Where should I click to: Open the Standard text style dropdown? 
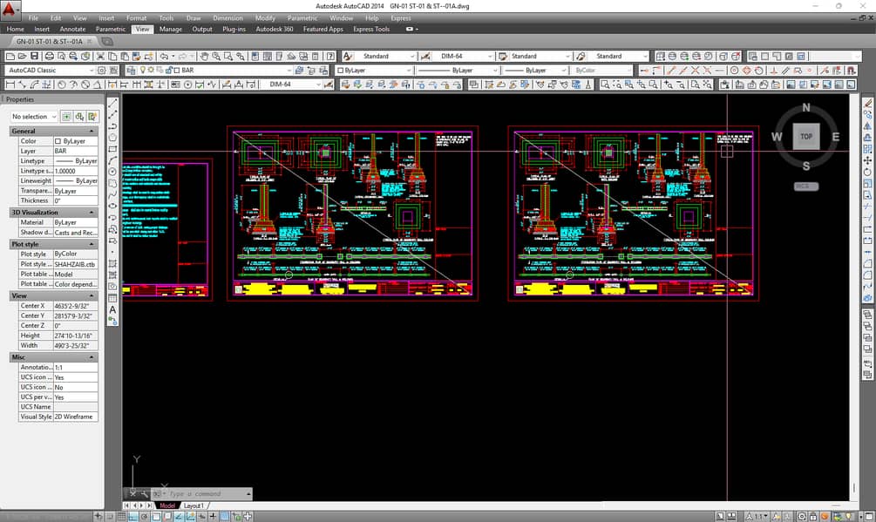coord(412,57)
